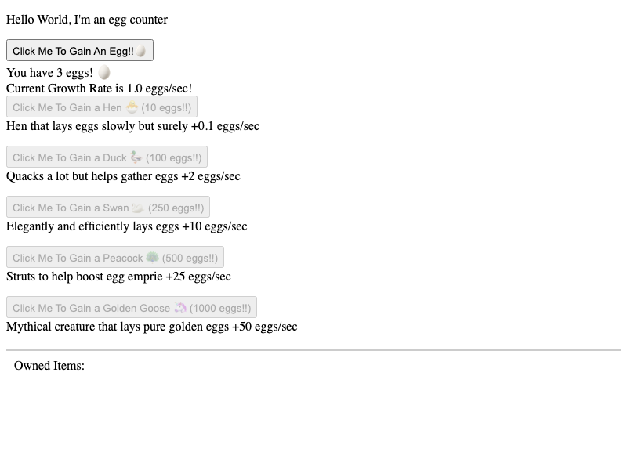Click the peacock emoji on Peacock button
The image size is (627, 470).
[153, 258]
